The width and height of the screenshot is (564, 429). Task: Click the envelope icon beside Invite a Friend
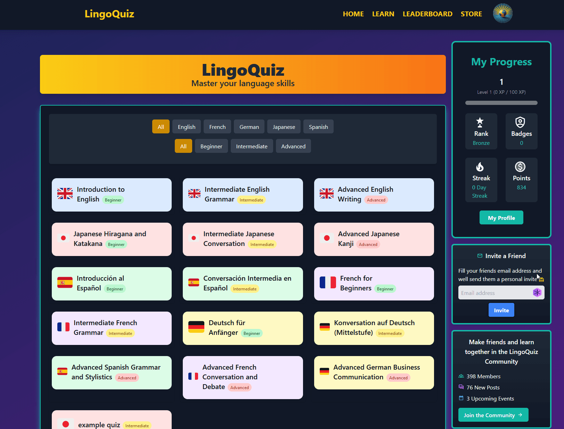(x=480, y=256)
